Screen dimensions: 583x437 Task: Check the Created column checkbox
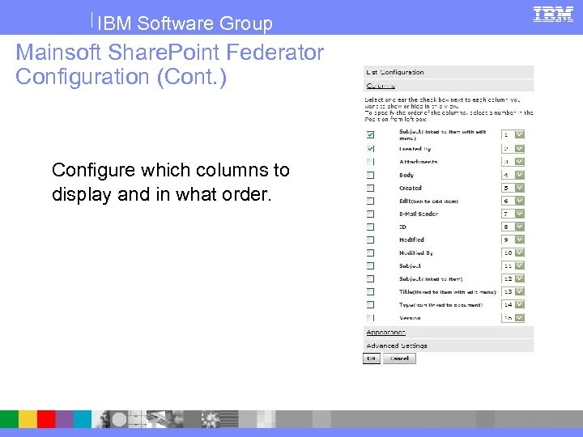[370, 188]
